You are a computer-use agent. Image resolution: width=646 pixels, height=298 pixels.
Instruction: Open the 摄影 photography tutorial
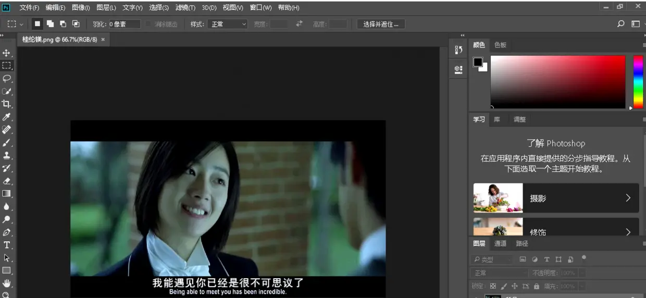click(556, 198)
